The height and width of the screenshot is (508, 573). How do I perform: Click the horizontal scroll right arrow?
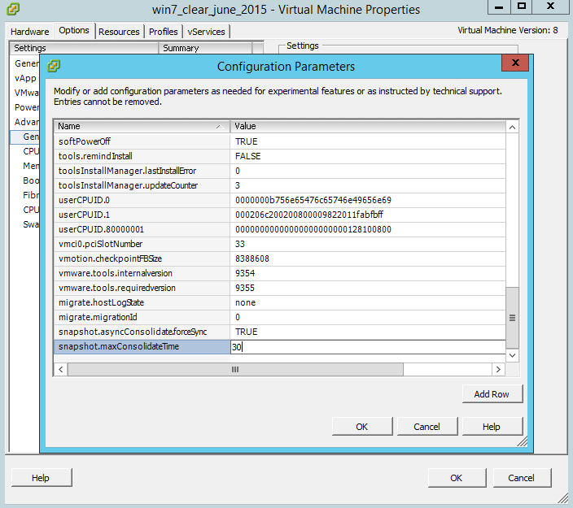pos(498,369)
